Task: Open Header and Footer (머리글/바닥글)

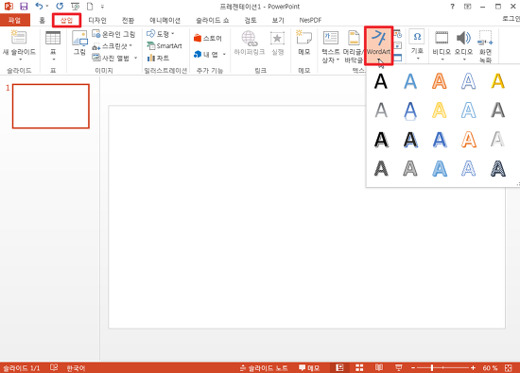Action: click(x=354, y=46)
